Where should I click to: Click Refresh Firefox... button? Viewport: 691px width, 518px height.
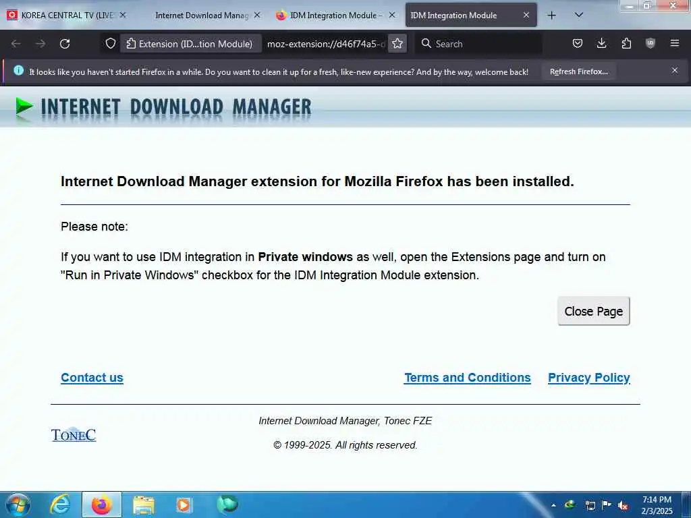(x=578, y=71)
